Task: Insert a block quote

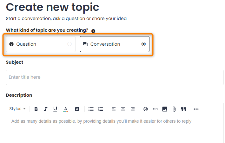Action: [184, 109]
